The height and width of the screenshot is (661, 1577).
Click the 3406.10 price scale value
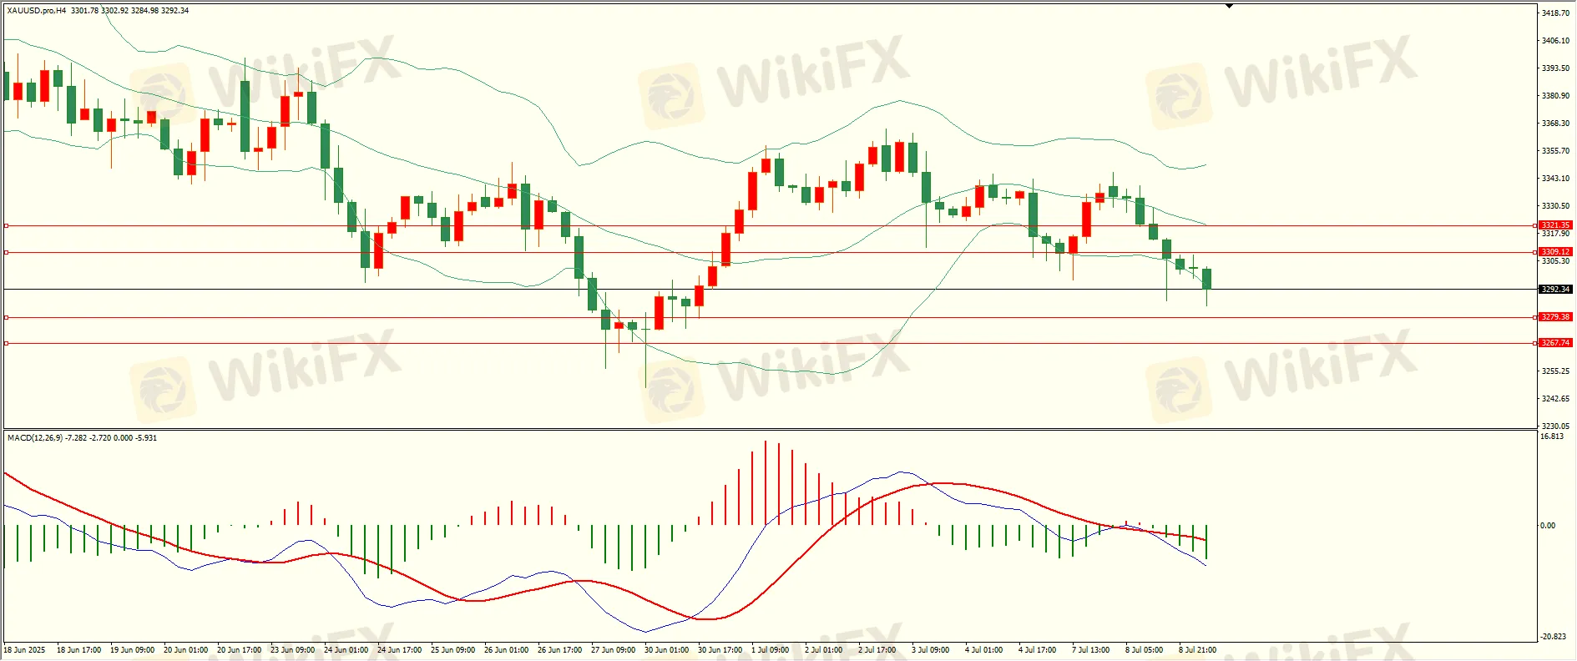[x=1555, y=41]
